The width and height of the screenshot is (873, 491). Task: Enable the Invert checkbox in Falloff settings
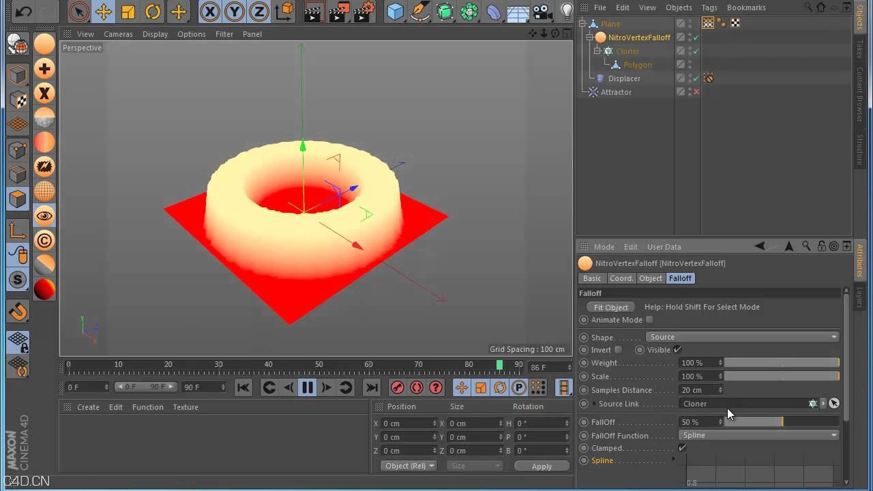619,350
